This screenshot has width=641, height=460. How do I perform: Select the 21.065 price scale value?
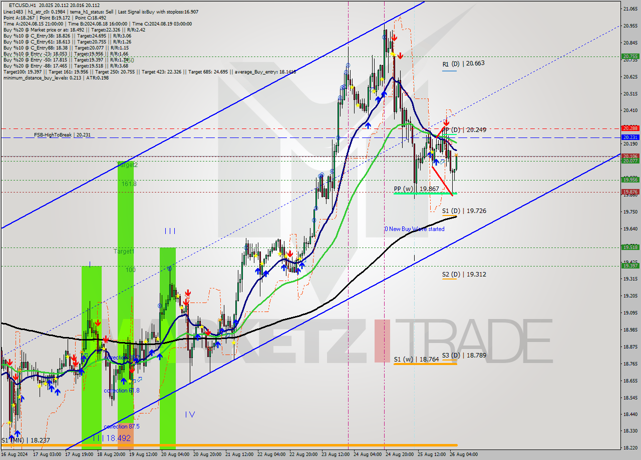point(630,9)
